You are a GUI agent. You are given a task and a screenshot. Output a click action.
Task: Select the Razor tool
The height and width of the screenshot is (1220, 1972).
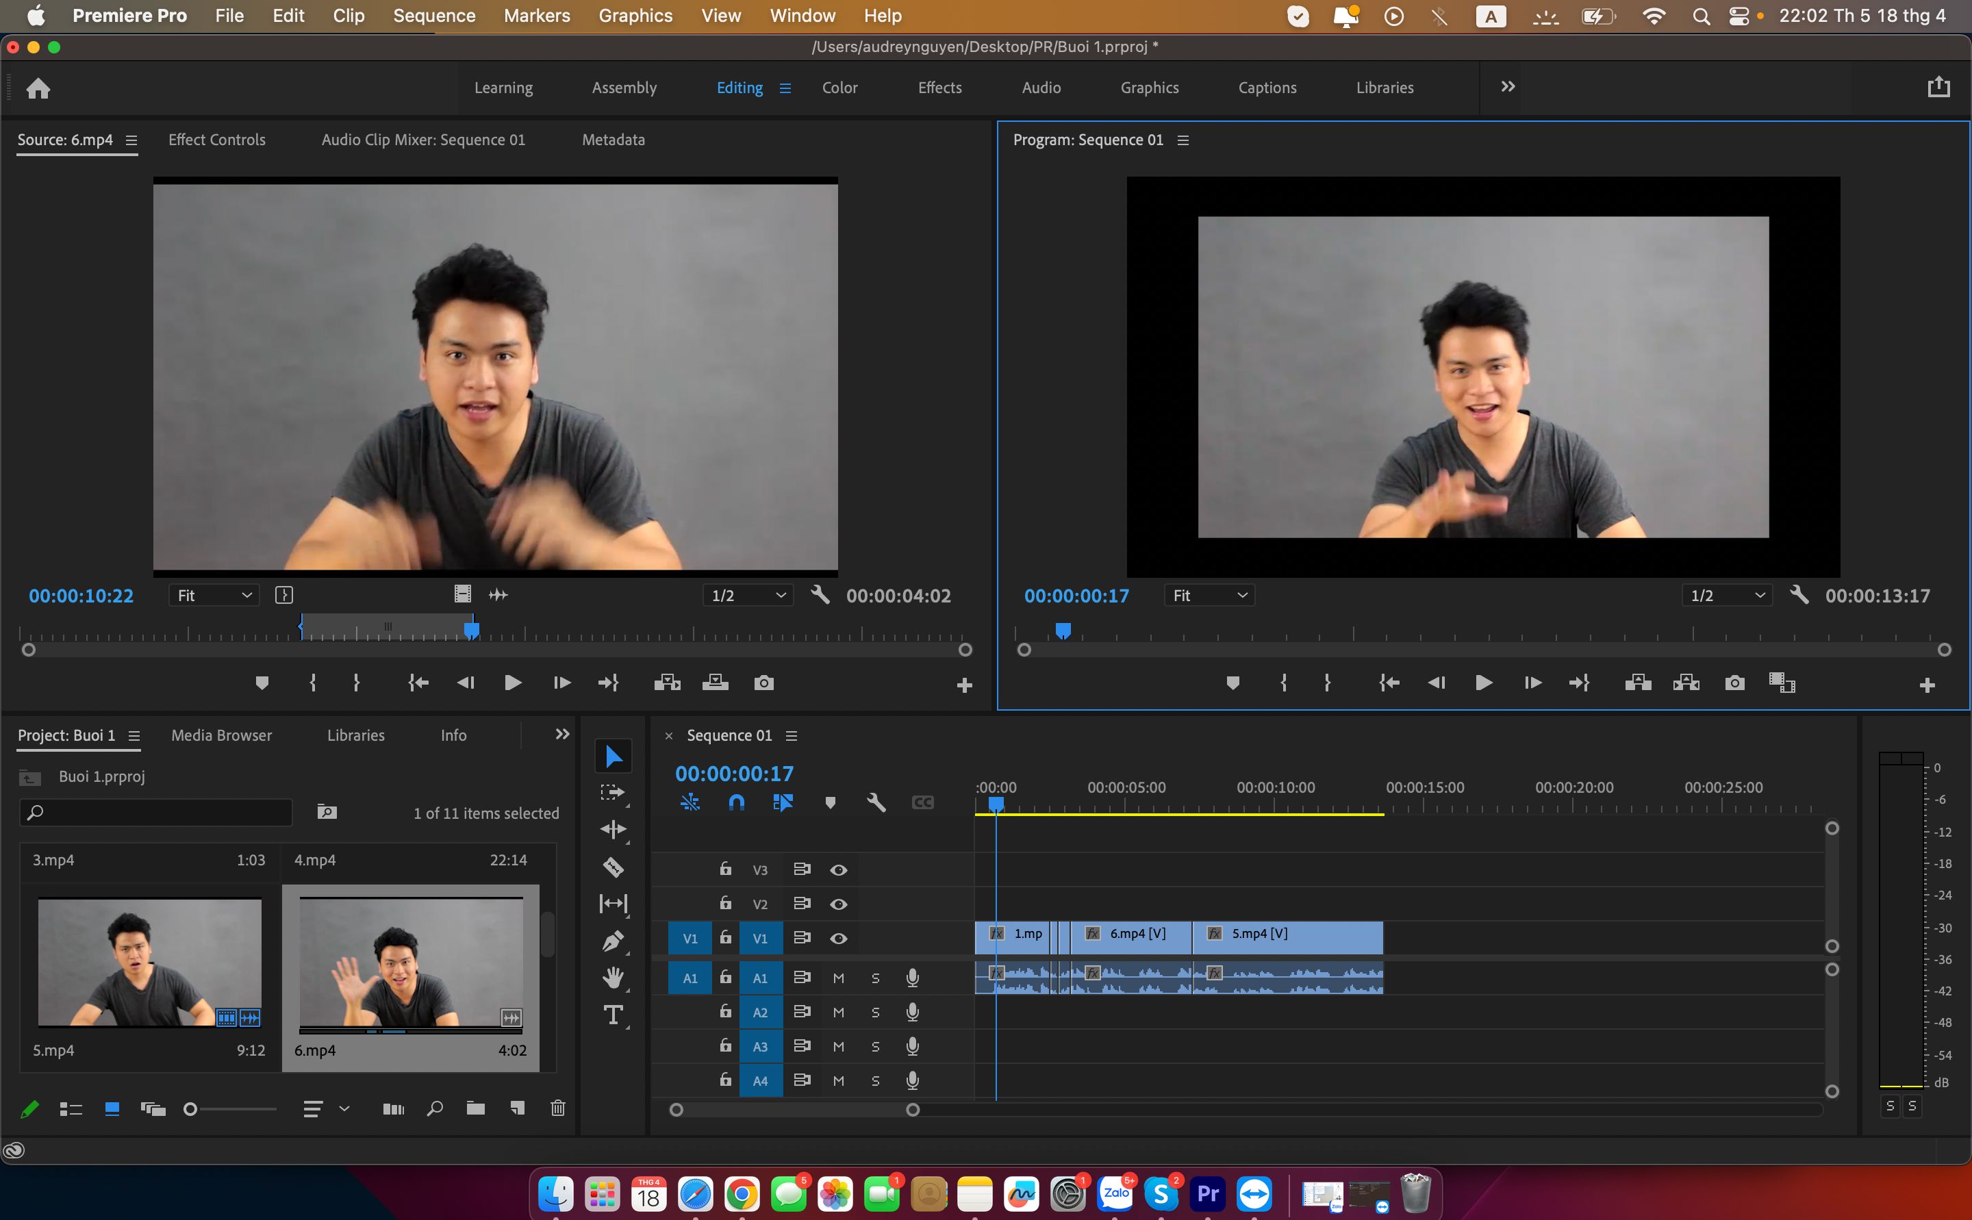point(614,867)
